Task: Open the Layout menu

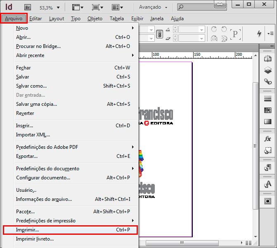Action: pyautogui.click(x=57, y=19)
